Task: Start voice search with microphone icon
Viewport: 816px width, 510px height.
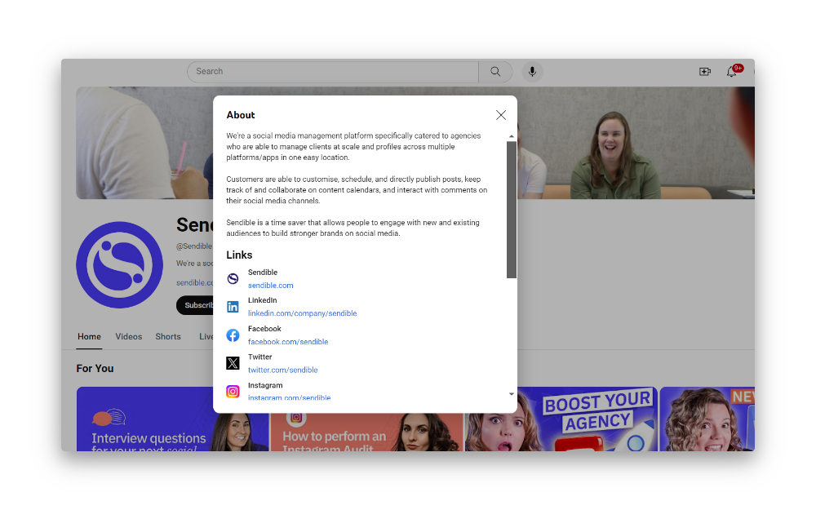Action: pyautogui.click(x=532, y=72)
